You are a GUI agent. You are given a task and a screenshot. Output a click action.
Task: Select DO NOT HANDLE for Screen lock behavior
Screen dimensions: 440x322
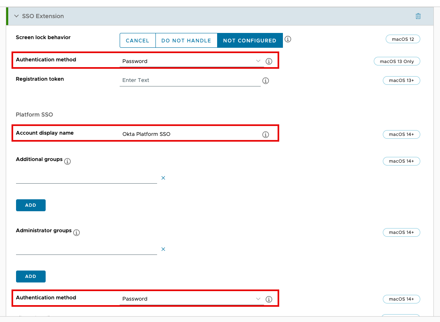pos(186,40)
